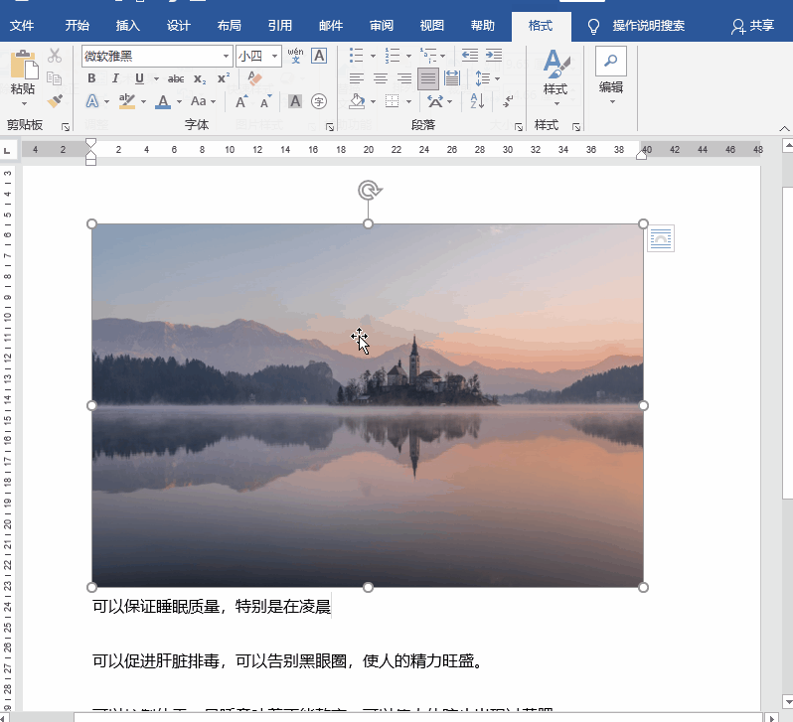Toggle Character Shading (gray A)

tap(295, 101)
